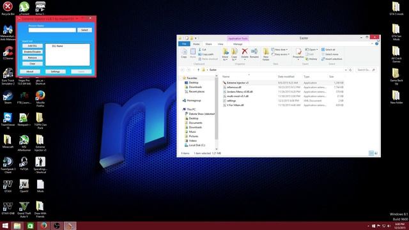
Task: Select the Extreme Injector v3 file row
Action: pyautogui.click(x=283, y=82)
